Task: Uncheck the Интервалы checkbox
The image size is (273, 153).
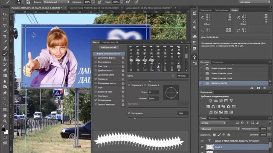Action: click(129, 113)
